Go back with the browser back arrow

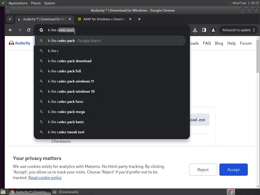click(10, 30)
